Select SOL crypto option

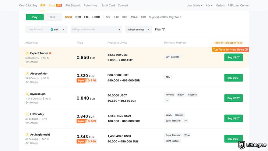click(x=108, y=17)
